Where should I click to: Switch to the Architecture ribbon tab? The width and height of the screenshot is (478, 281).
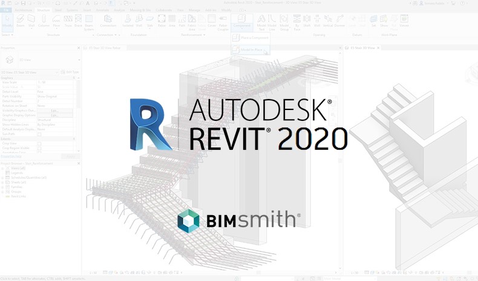click(23, 10)
